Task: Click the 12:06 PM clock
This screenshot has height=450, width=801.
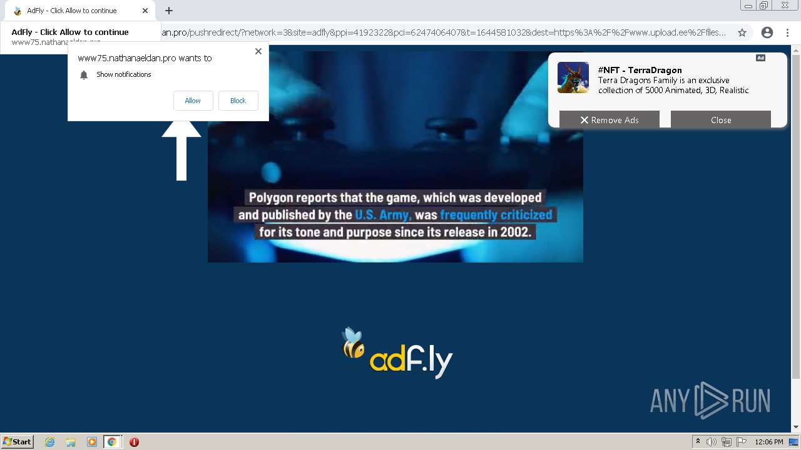Action: tap(768, 442)
